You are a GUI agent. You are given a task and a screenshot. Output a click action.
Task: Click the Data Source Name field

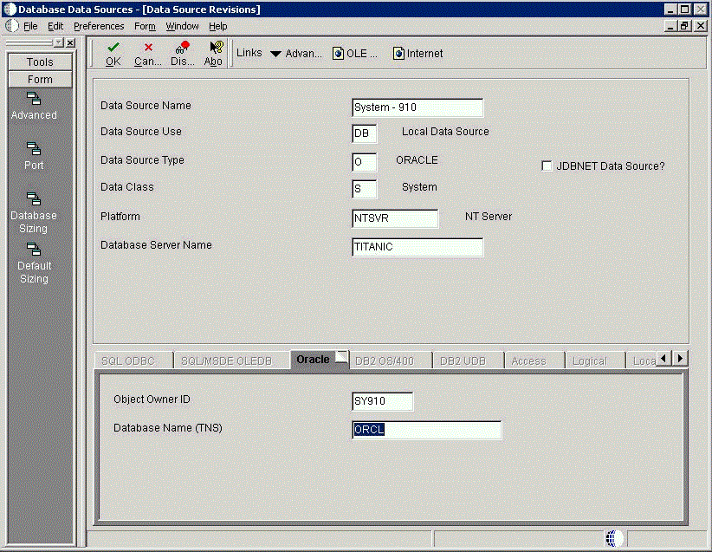click(417, 107)
